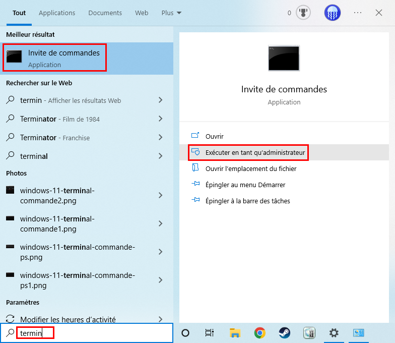Expand arrow for 'terminal' suggestion
The height and width of the screenshot is (343, 395).
160,156
